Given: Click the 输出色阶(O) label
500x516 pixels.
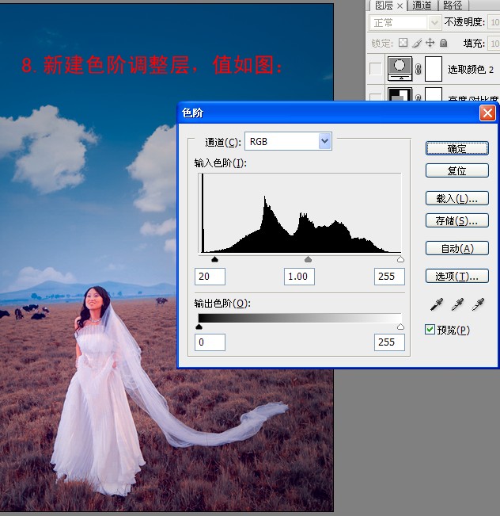Looking at the screenshot, I should (x=222, y=304).
